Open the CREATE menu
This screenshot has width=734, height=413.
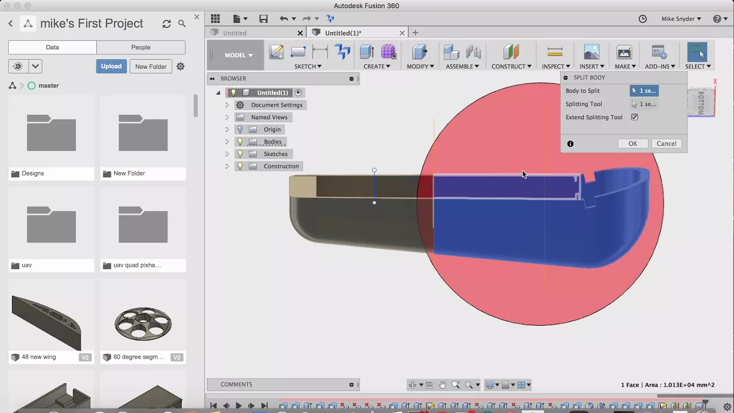[377, 67]
